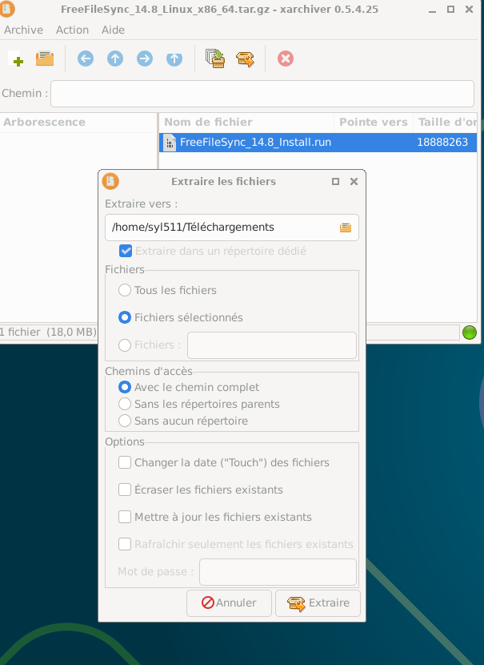Click the 'Extraire vers' path input field
This screenshot has height=665, width=484.
pyautogui.click(x=220, y=228)
